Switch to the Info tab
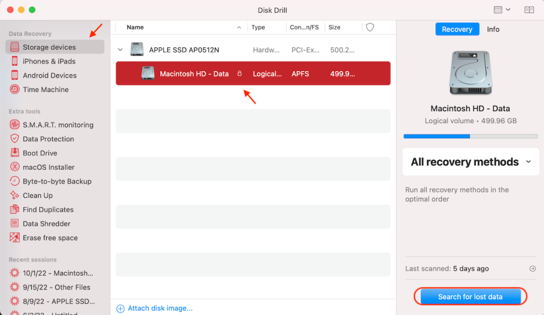 (x=493, y=29)
